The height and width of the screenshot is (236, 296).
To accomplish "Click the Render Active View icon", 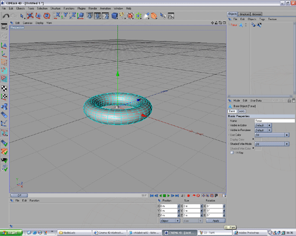I will (x=89, y=16).
